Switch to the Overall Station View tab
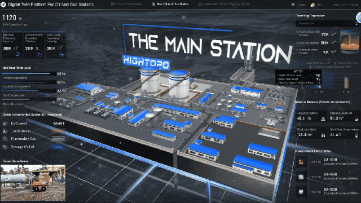 pyautogui.click(x=126, y=4)
